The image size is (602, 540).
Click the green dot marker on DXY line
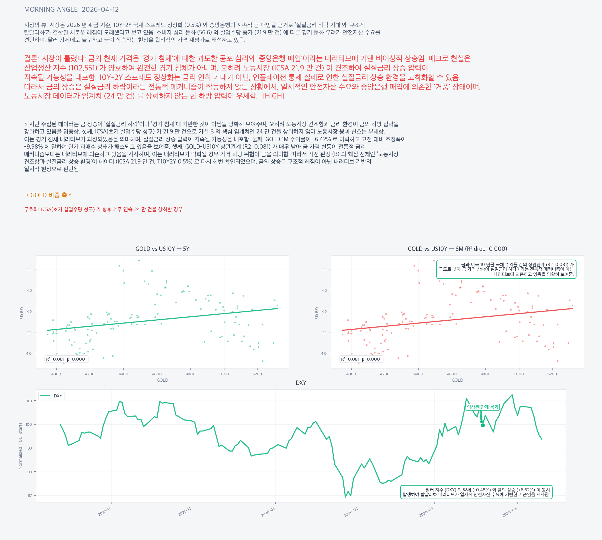(x=483, y=425)
